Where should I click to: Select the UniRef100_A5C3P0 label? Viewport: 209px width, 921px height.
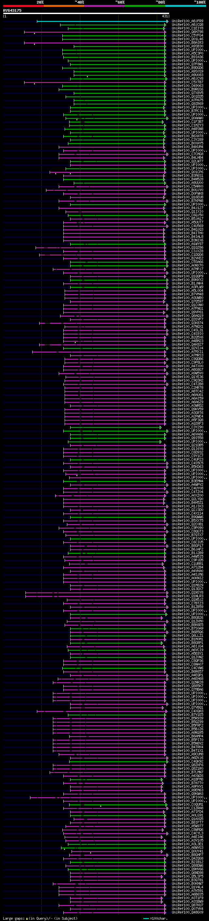coord(187,53)
